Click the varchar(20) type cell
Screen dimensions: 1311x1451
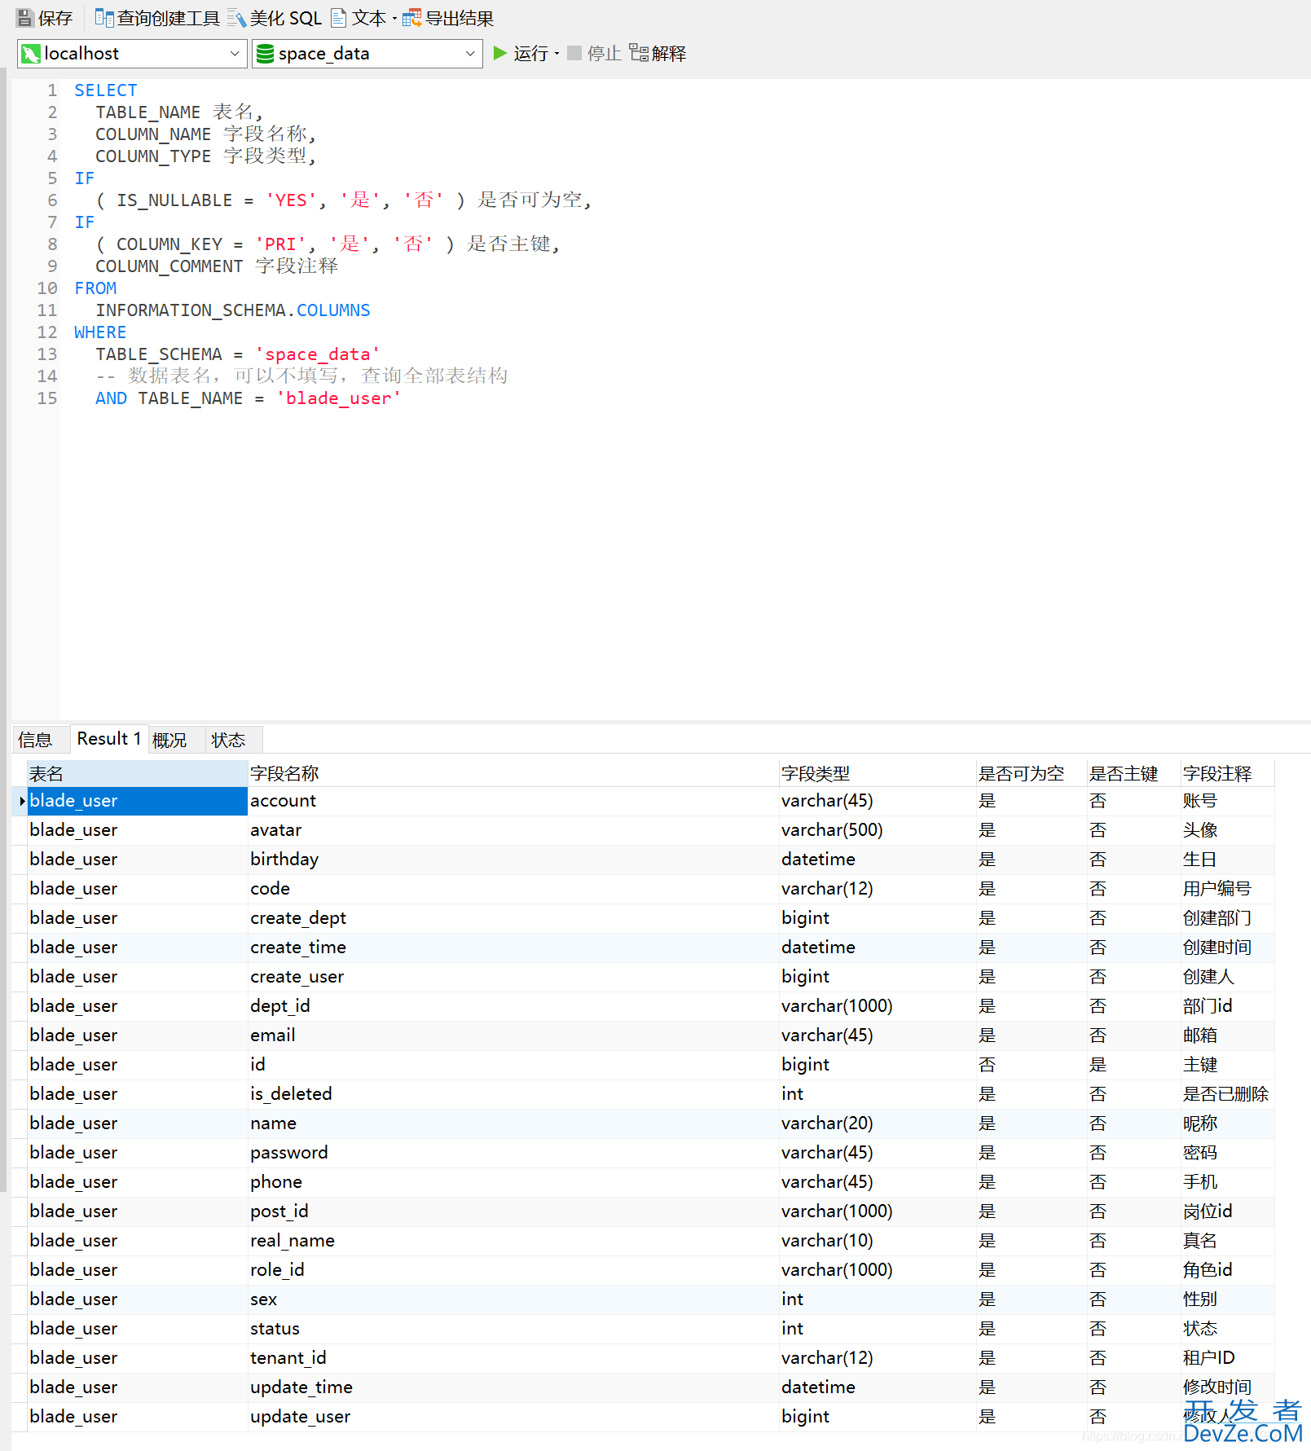click(x=878, y=1123)
